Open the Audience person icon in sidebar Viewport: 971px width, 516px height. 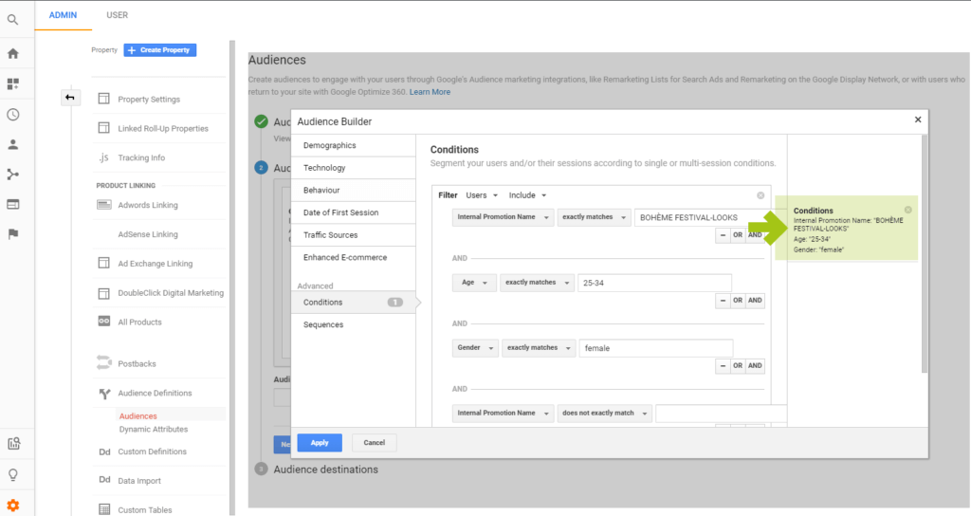tap(13, 145)
